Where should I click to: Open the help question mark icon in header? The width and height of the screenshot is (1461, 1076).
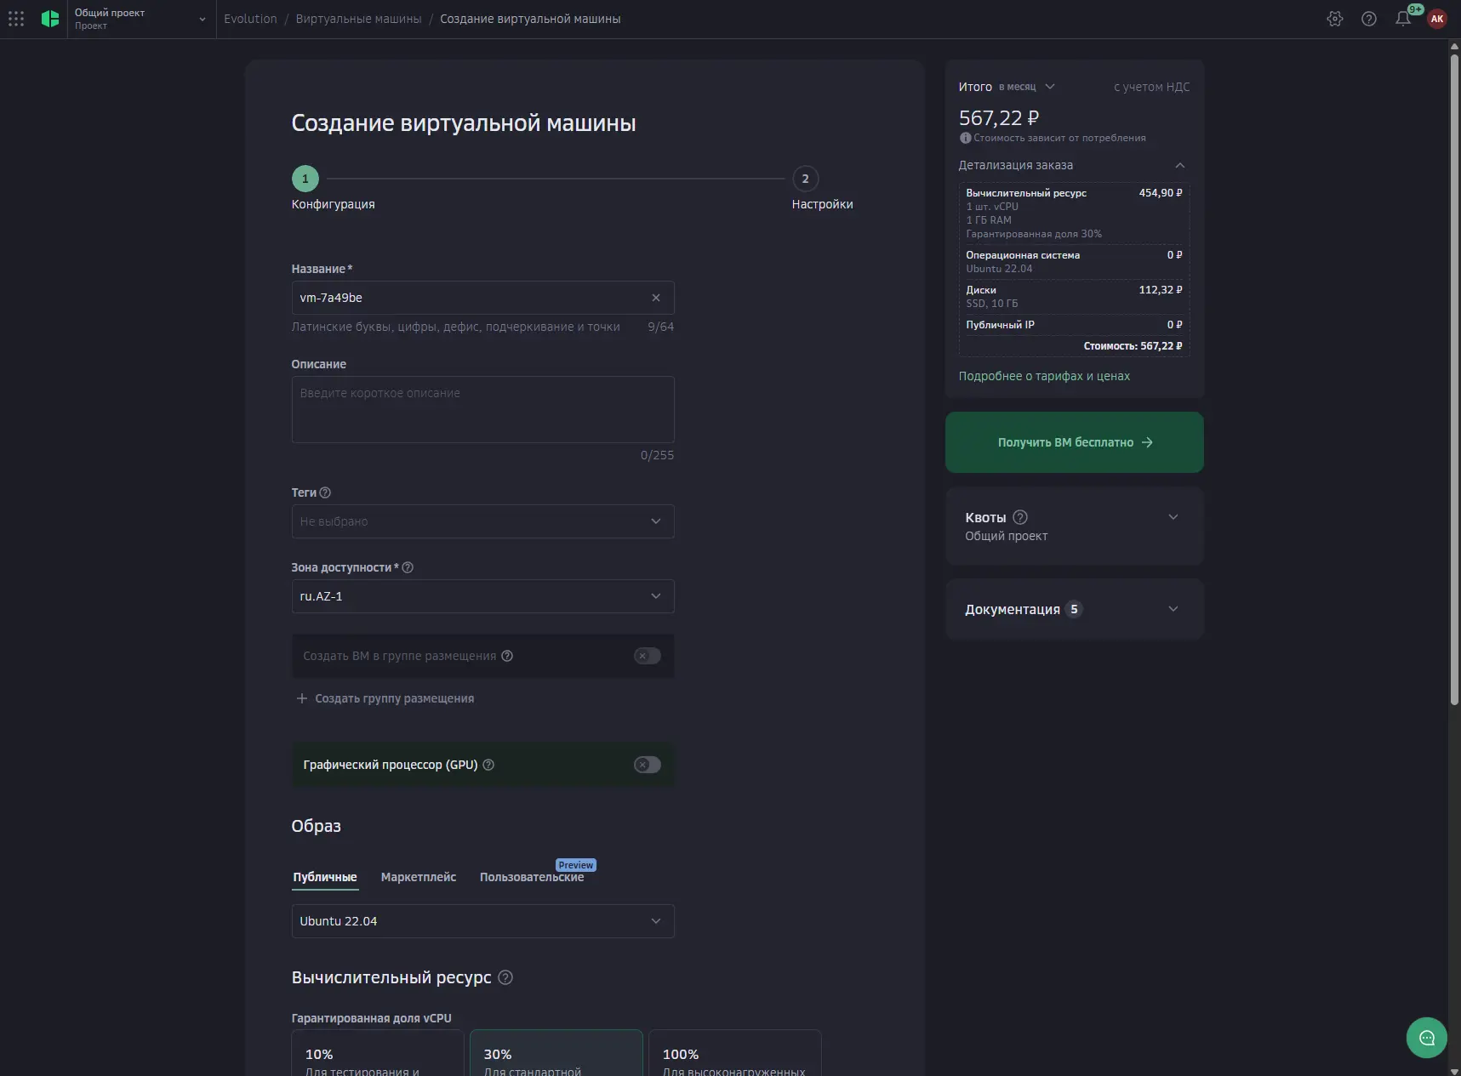pos(1368,19)
